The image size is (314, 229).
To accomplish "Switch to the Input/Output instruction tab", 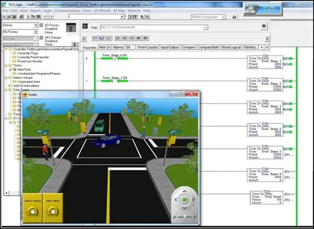I will pos(170,47).
